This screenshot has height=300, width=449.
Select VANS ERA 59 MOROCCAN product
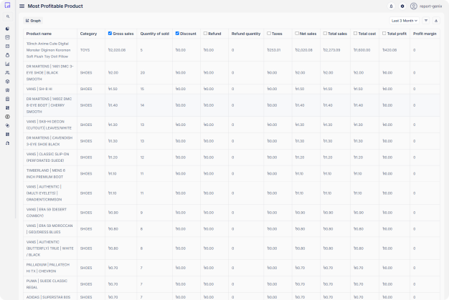(x=49, y=229)
